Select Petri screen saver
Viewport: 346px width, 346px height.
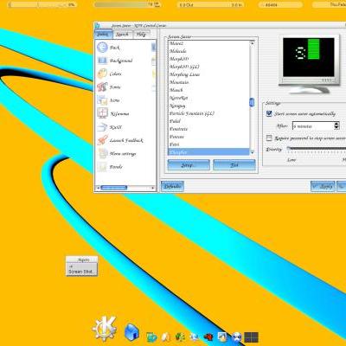point(208,144)
